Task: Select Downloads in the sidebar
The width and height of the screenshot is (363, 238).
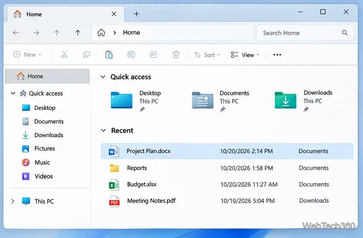Action: point(49,135)
